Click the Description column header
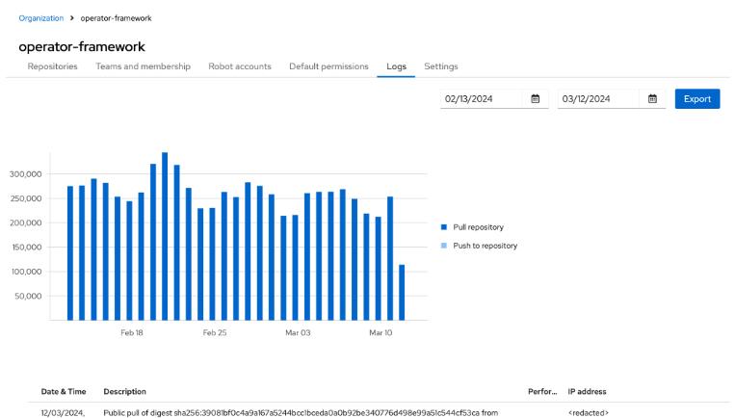Viewport: 735px width, 418px height. pyautogui.click(x=124, y=392)
